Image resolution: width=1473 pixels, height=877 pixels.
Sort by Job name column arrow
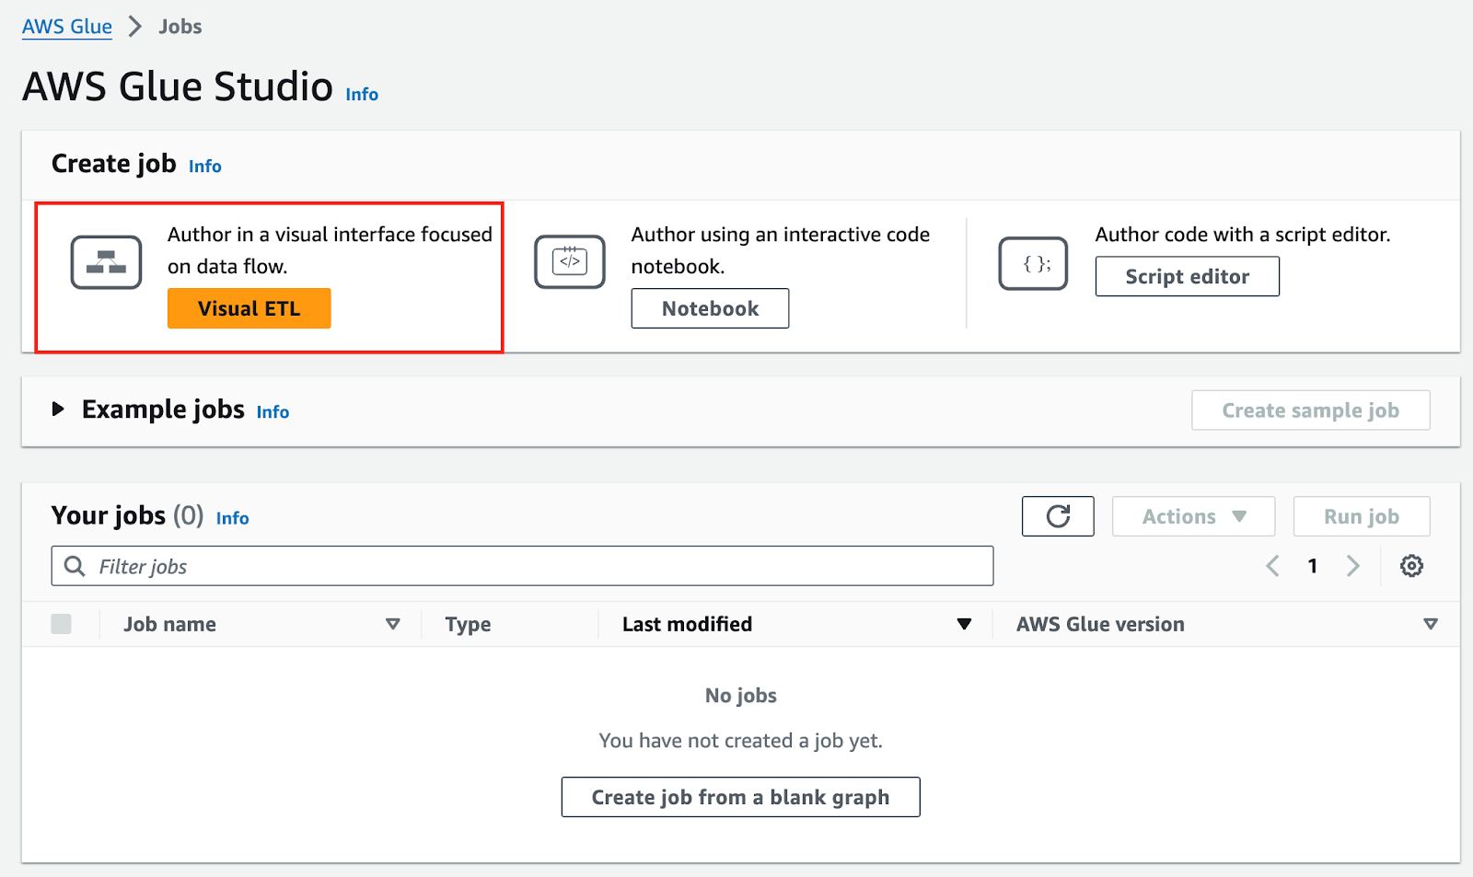(x=393, y=624)
